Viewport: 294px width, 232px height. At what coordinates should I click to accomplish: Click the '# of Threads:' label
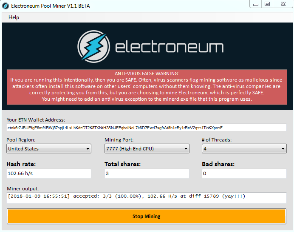(217, 140)
